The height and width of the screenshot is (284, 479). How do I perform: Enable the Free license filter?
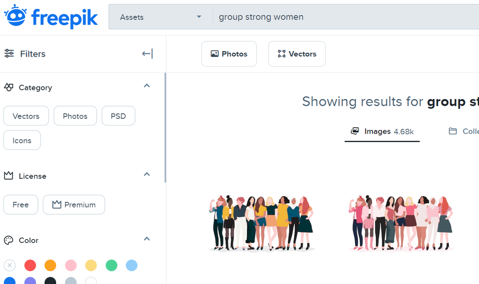(21, 204)
